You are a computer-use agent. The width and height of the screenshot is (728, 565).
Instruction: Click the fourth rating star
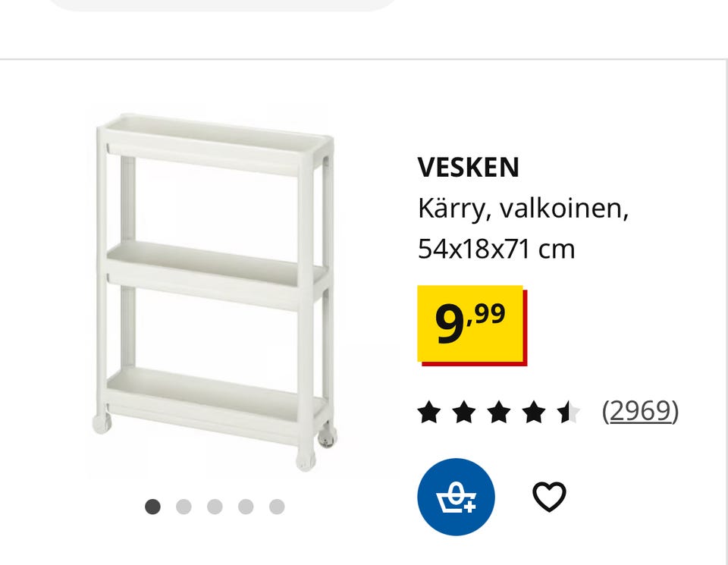[534, 413]
